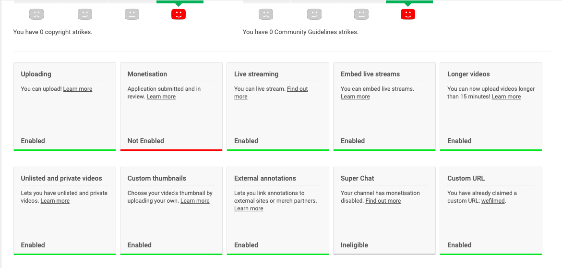Click the grey neutral face Community Guidelines icon

coord(361,14)
